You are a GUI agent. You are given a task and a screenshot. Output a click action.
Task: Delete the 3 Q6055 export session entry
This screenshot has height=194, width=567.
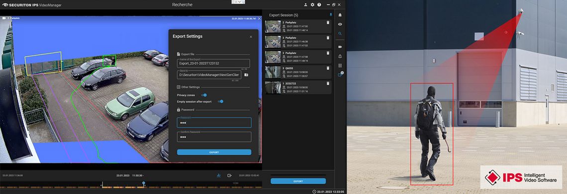click(x=328, y=68)
